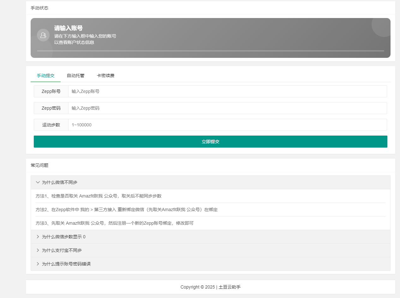The width and height of the screenshot is (400, 298).
Task: Click into the Zepp密码 input field
Action: [227, 108]
